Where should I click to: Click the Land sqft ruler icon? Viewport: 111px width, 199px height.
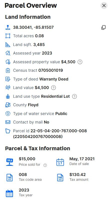click(8, 45)
